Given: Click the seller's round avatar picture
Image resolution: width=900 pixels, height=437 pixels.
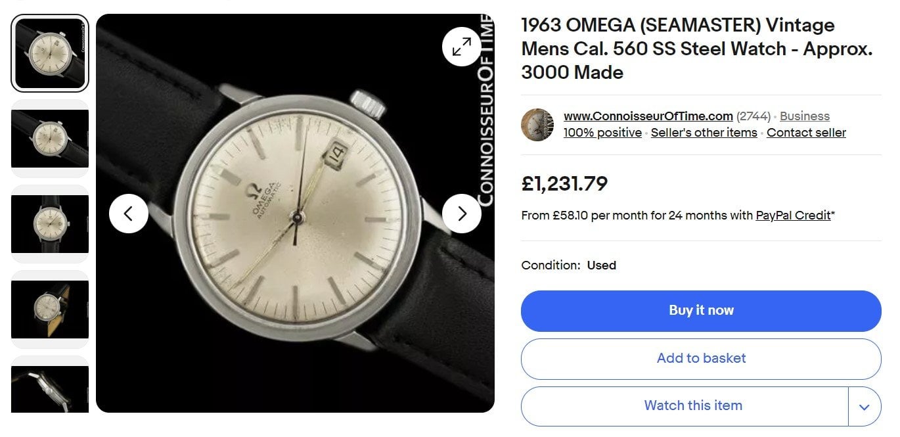Looking at the screenshot, I should pyautogui.click(x=537, y=125).
